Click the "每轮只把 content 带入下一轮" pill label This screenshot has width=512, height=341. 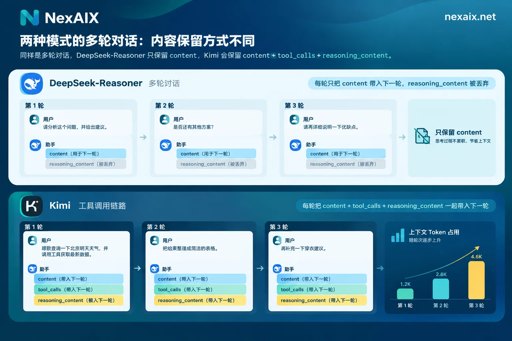pos(402,84)
